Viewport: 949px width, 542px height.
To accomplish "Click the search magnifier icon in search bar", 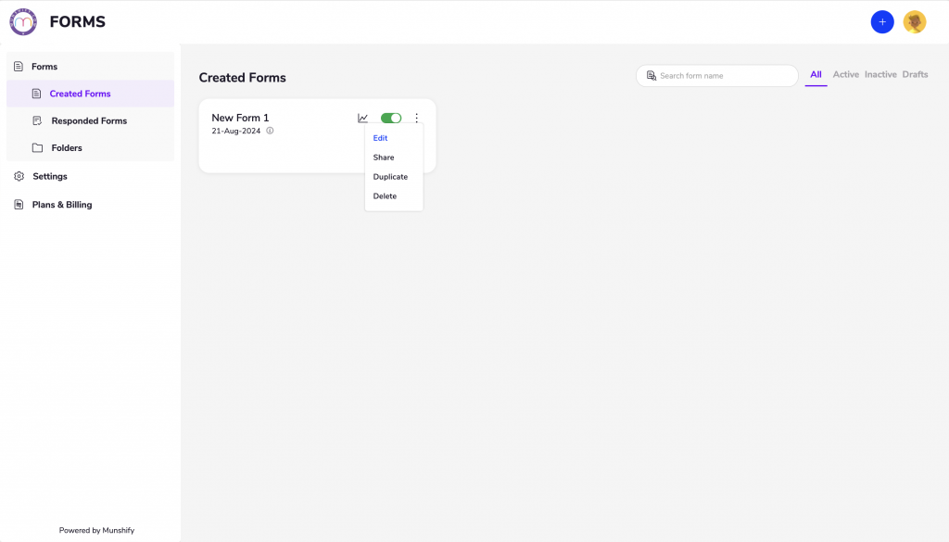I will click(x=651, y=75).
